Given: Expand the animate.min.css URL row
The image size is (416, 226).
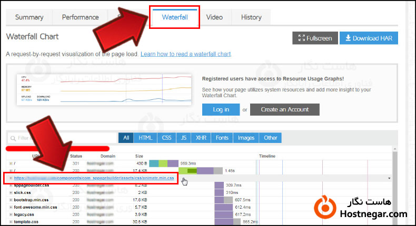Looking at the screenshot, I should pyautogui.click(x=11, y=178).
